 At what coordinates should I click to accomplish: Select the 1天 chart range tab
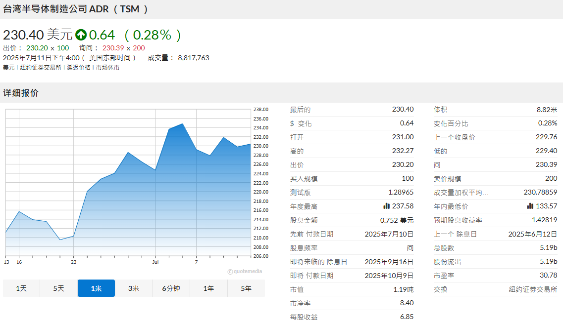(21, 288)
